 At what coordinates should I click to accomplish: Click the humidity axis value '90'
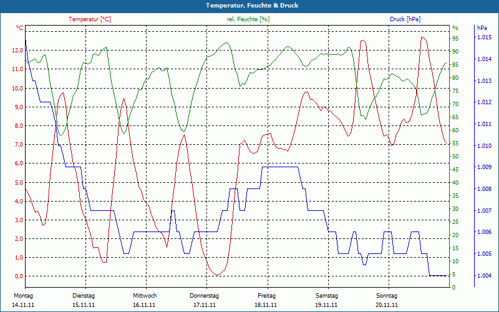(455, 52)
